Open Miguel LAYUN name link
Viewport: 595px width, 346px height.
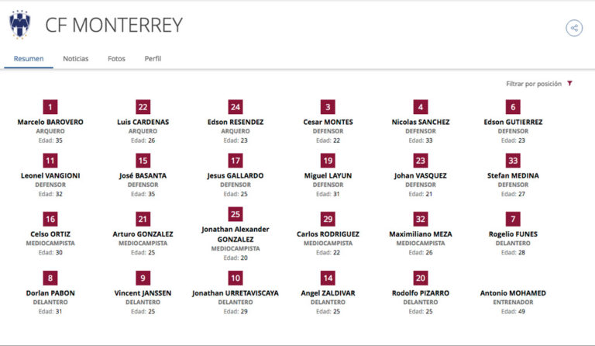328,175
